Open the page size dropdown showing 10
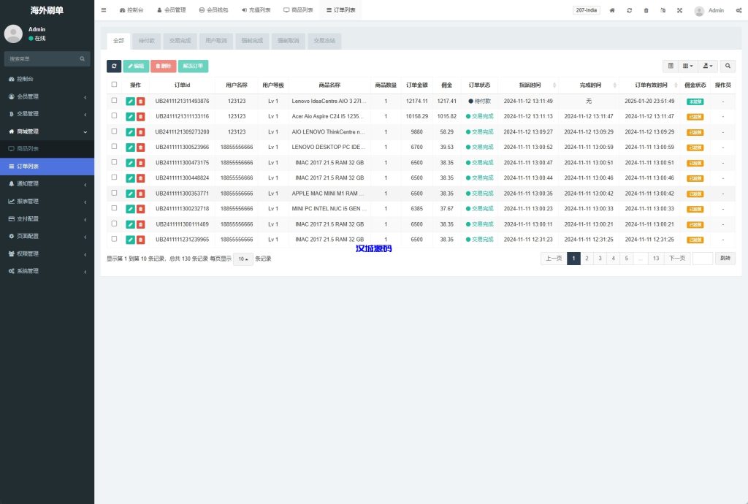The width and height of the screenshot is (748, 504). coord(243,259)
